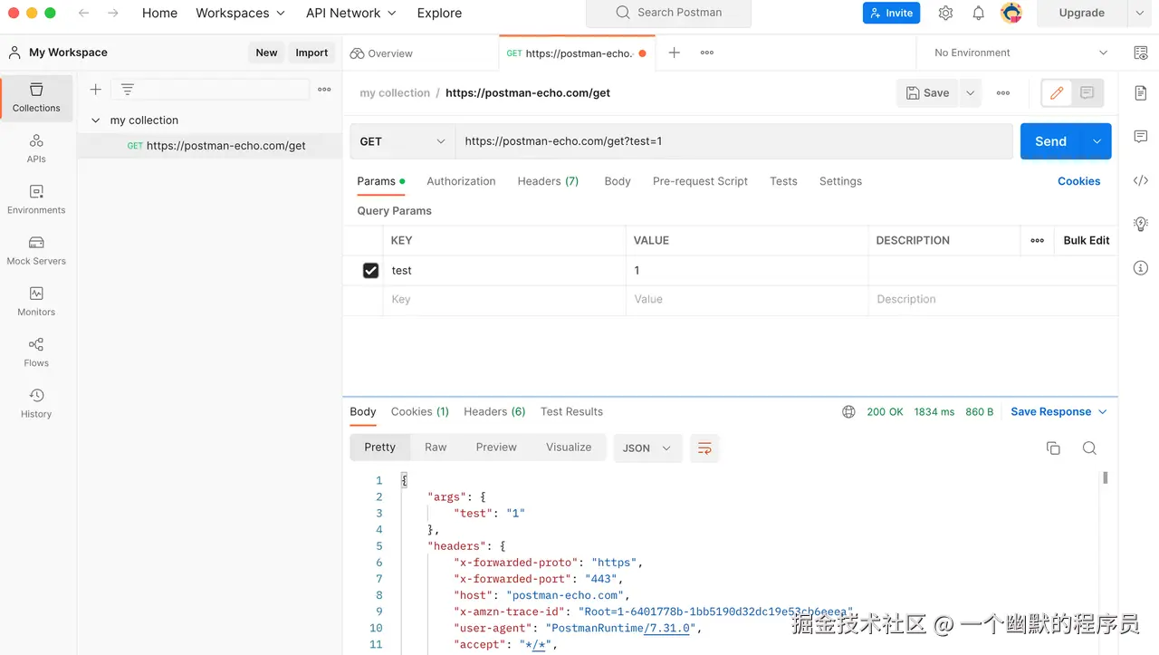Viewport: 1159px width, 655px height.
Task: Go back with the left arrow
Action: [83, 13]
